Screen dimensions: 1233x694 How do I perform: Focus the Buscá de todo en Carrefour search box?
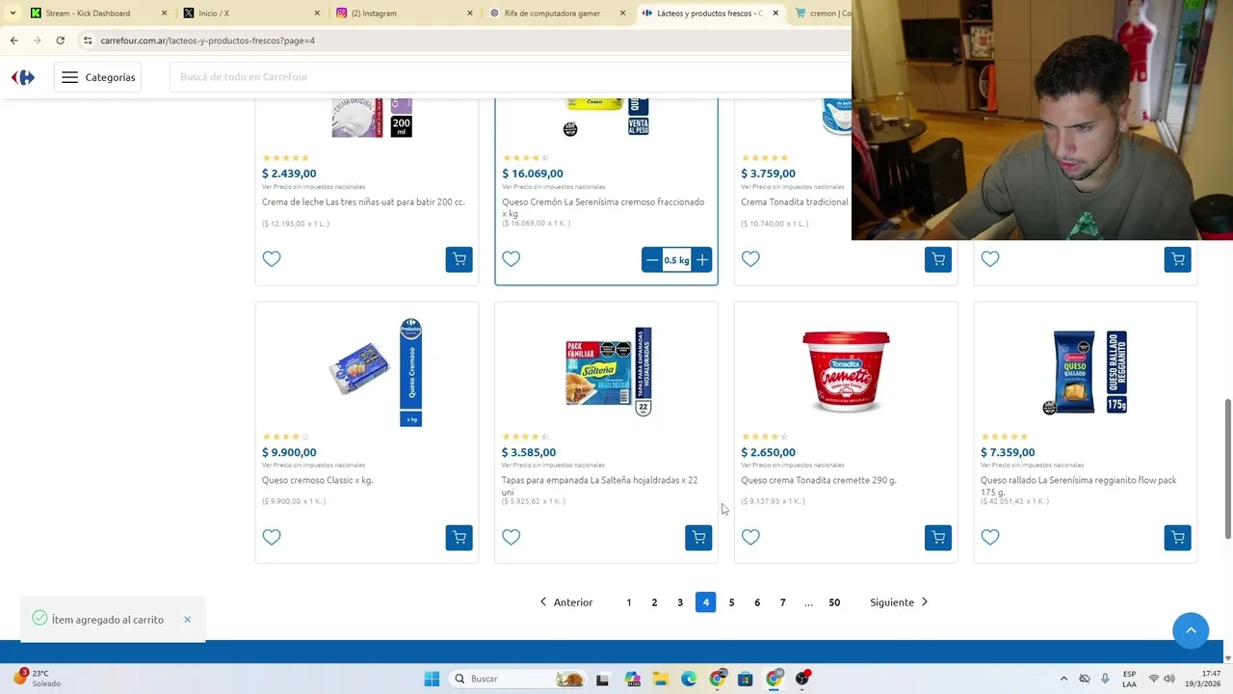pos(511,77)
